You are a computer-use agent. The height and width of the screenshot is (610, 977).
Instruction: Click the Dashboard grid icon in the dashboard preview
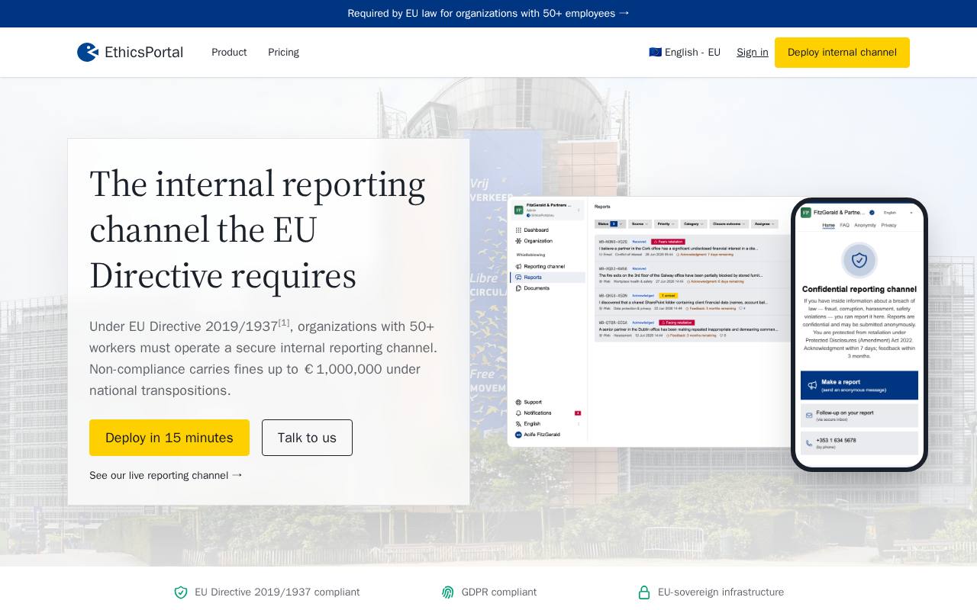tap(518, 230)
